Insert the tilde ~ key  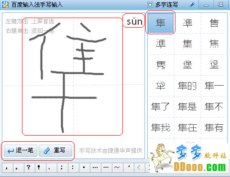pyautogui.click(x=117, y=167)
